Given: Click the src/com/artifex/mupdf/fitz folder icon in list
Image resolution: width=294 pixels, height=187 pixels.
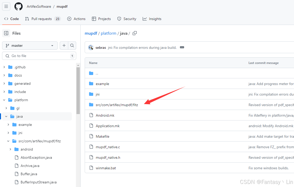Looking at the screenshot, I should coord(91,105).
